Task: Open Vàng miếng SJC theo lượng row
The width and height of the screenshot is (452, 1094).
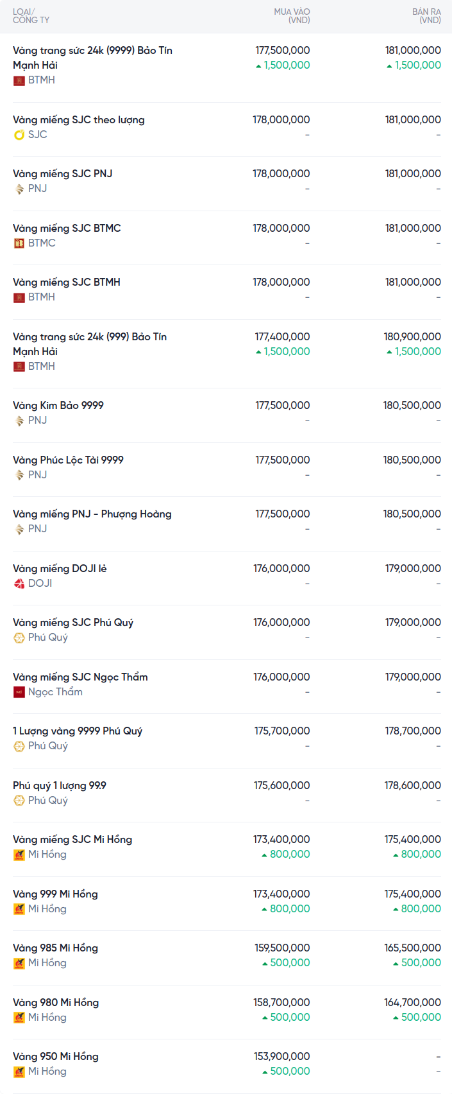Action: (79, 120)
